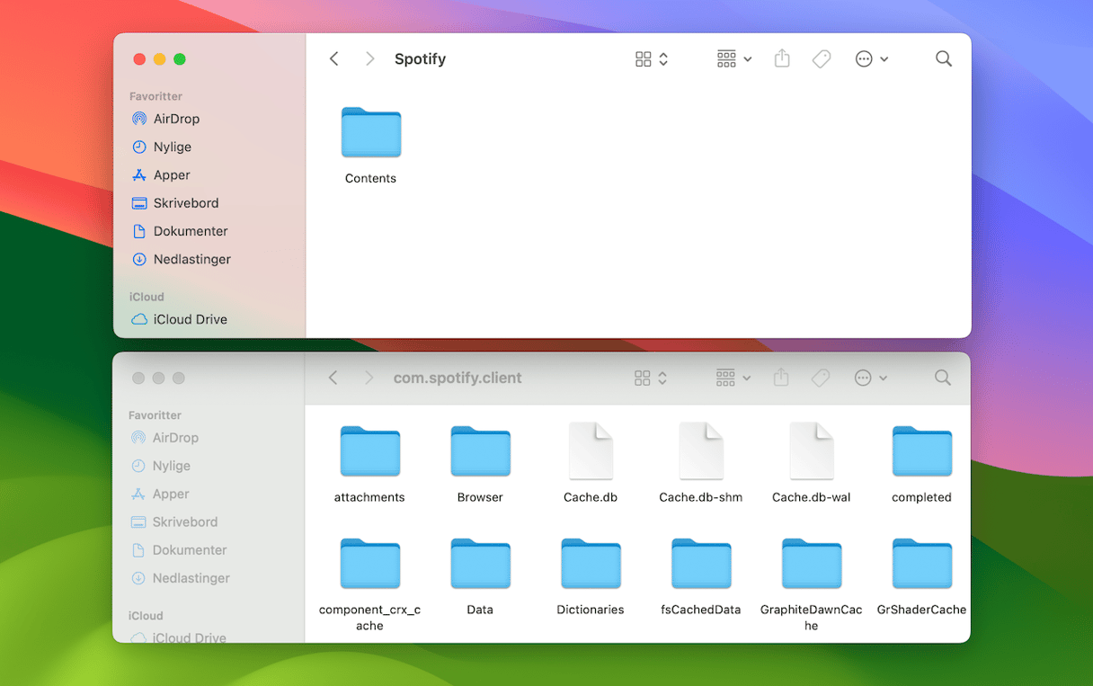Share item from Spotify window toolbar

pos(782,58)
